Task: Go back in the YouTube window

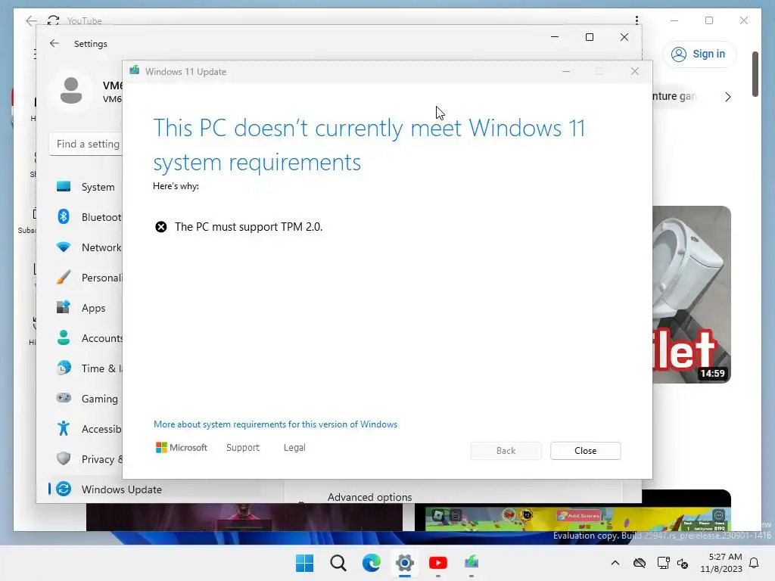Action: pyautogui.click(x=31, y=20)
